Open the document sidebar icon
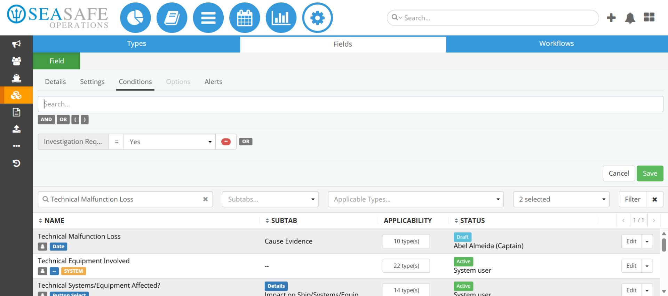 (x=16, y=112)
